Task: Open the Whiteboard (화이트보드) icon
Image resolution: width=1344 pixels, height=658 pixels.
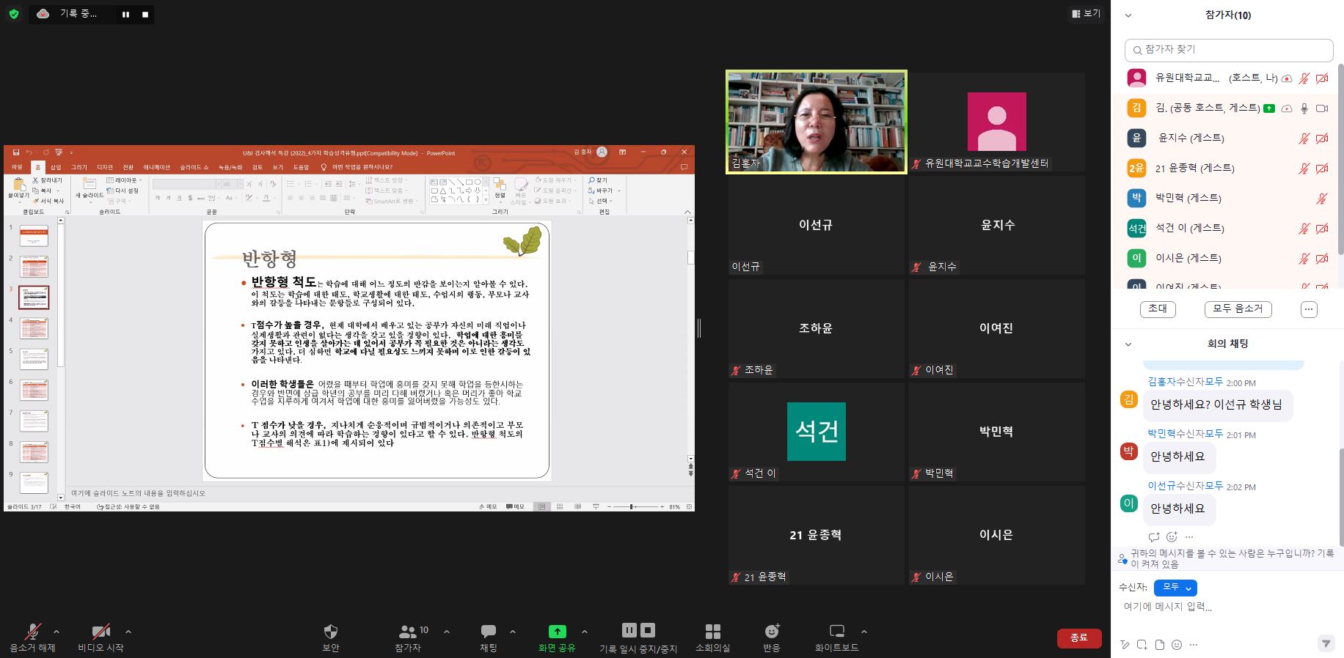Action: tap(836, 632)
